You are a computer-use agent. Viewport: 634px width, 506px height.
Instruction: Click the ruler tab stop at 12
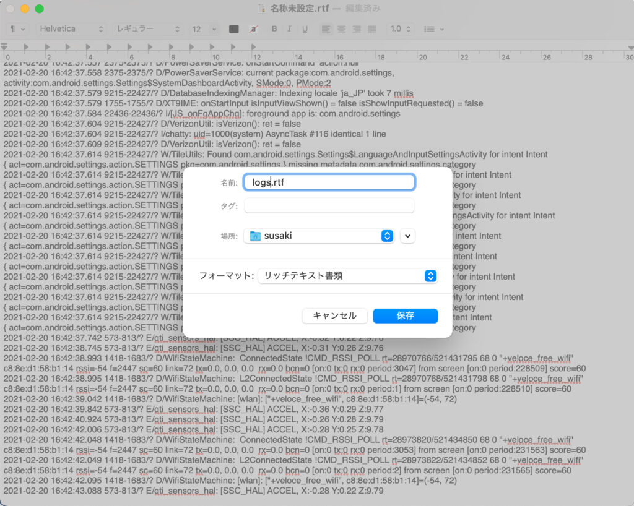coord(253,47)
